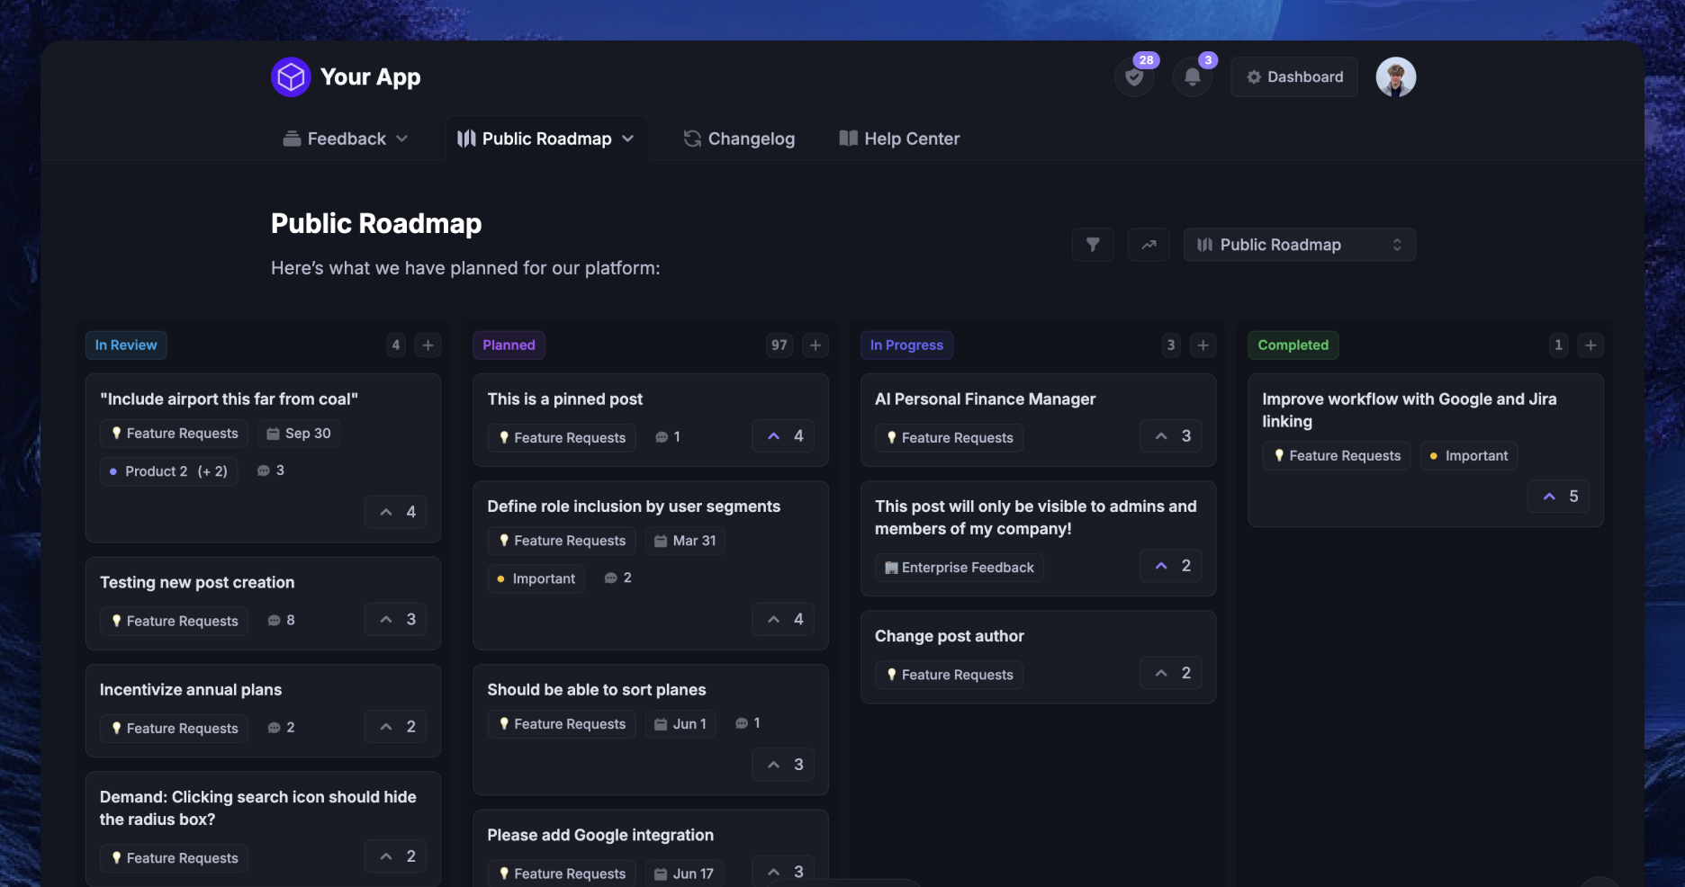Add a new post to the Planned column
Viewport: 1685px width, 887px height.
(x=815, y=345)
